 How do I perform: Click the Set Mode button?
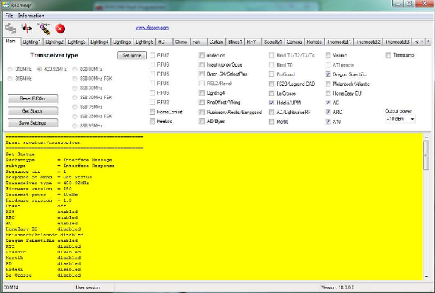[131, 55]
